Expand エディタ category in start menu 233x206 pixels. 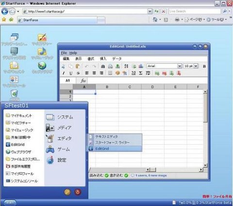point(65,138)
